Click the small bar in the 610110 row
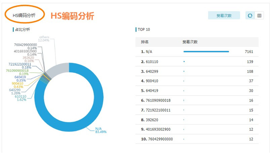The image size is (270, 153). [x=184, y=62]
